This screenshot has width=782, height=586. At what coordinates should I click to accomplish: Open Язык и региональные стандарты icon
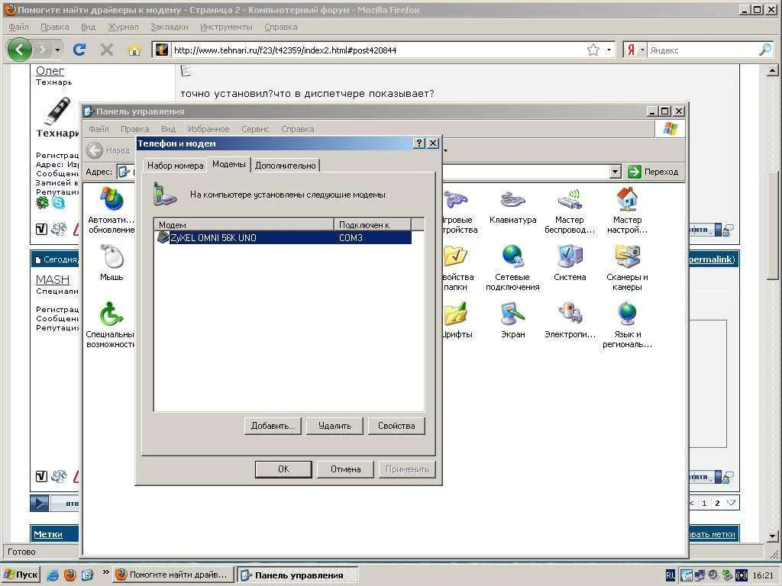627,318
